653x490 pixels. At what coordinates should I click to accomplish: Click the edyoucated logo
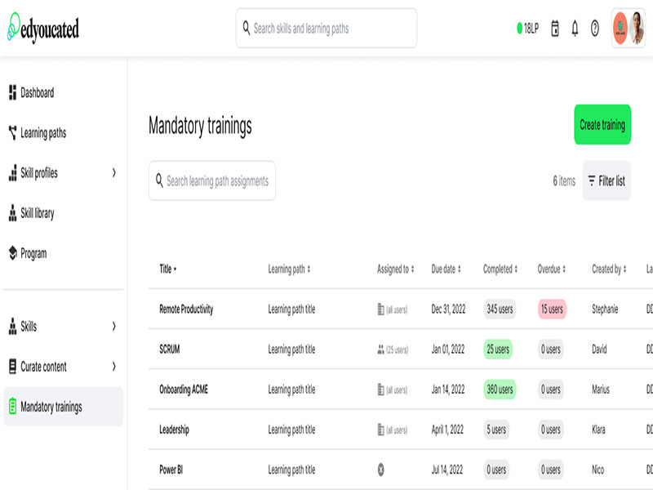click(43, 29)
